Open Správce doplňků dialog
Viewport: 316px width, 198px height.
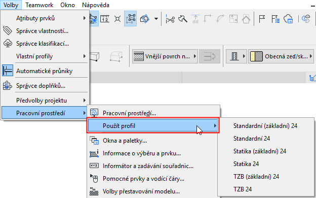[45, 86]
